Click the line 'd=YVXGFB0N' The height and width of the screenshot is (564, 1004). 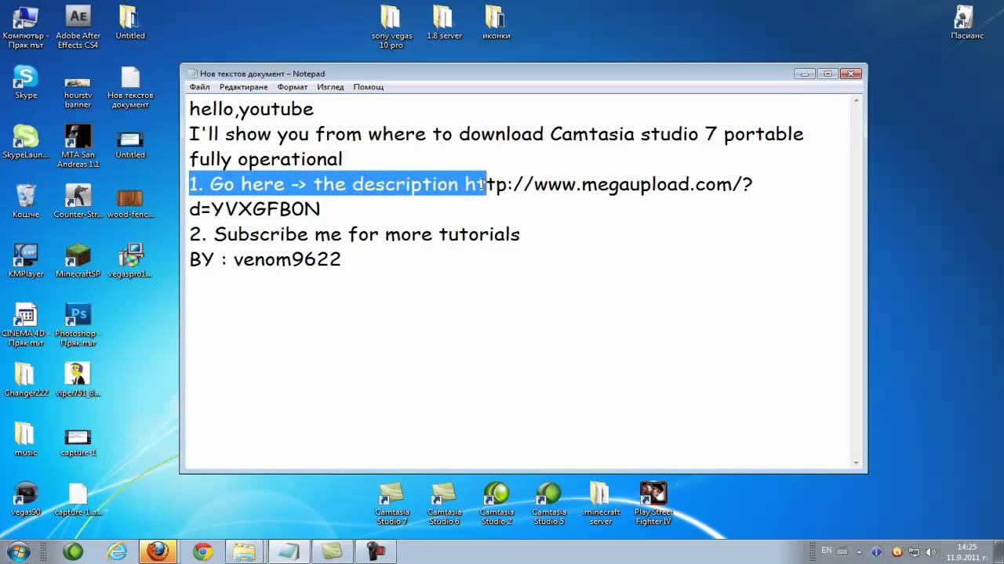[255, 209]
